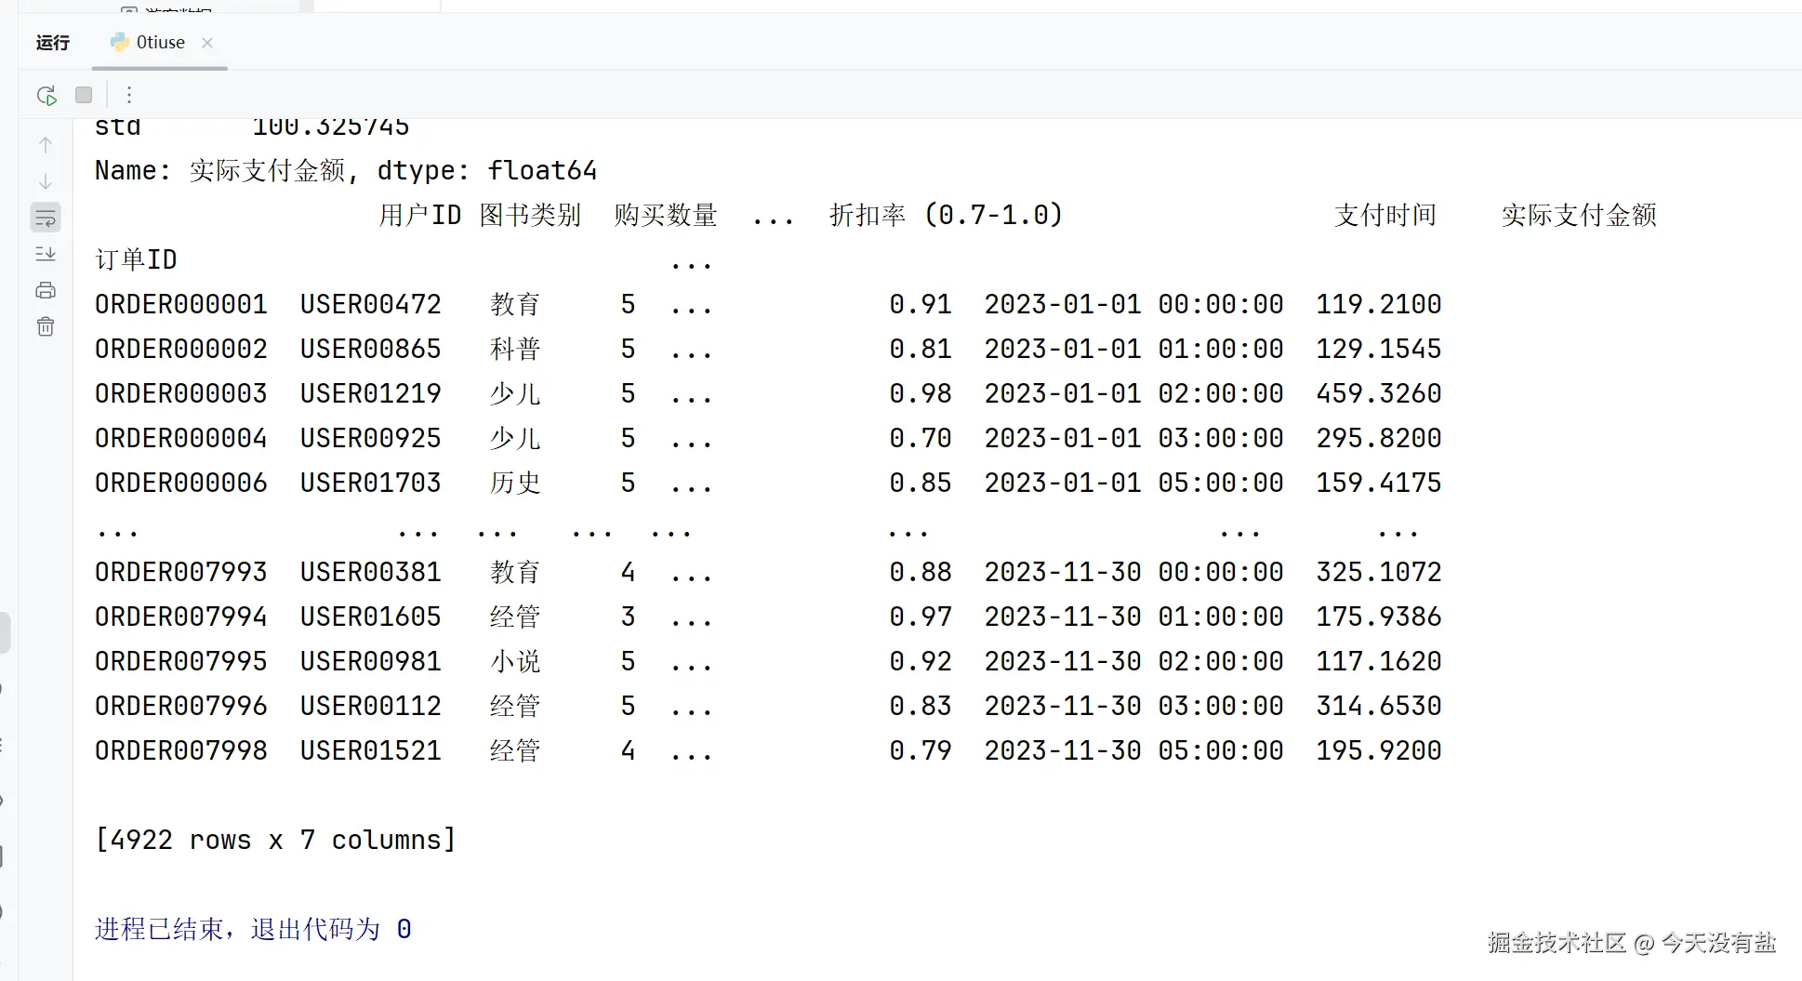
Task: Switch to the Otiuse run tab
Action: coord(160,43)
